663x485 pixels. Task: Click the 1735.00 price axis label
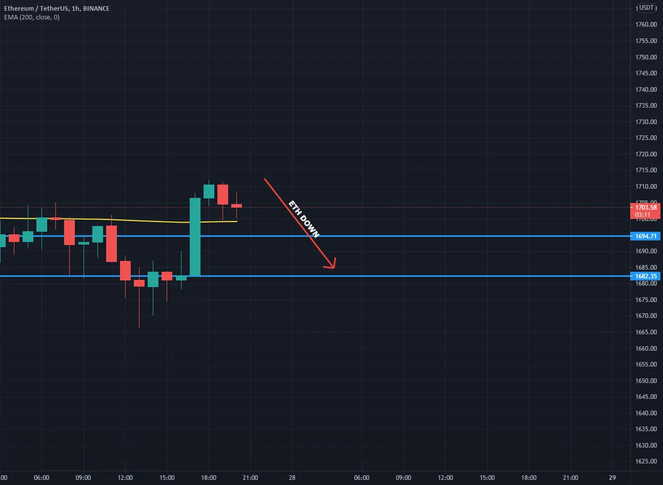point(646,106)
